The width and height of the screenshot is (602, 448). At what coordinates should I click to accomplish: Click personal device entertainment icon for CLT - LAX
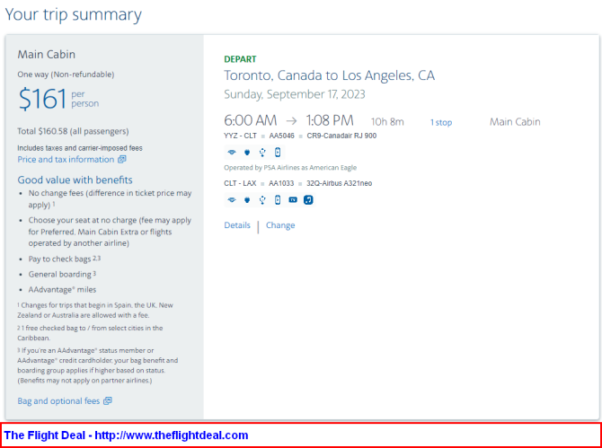click(x=278, y=200)
